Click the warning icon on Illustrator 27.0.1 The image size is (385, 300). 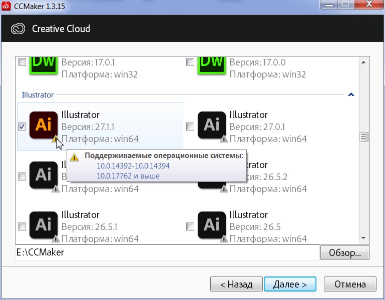pyautogui.click(x=224, y=139)
